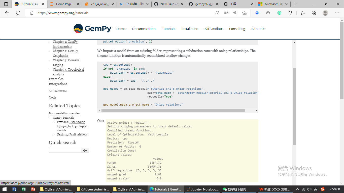Open the browser Extensions puzzle icon

290,12
